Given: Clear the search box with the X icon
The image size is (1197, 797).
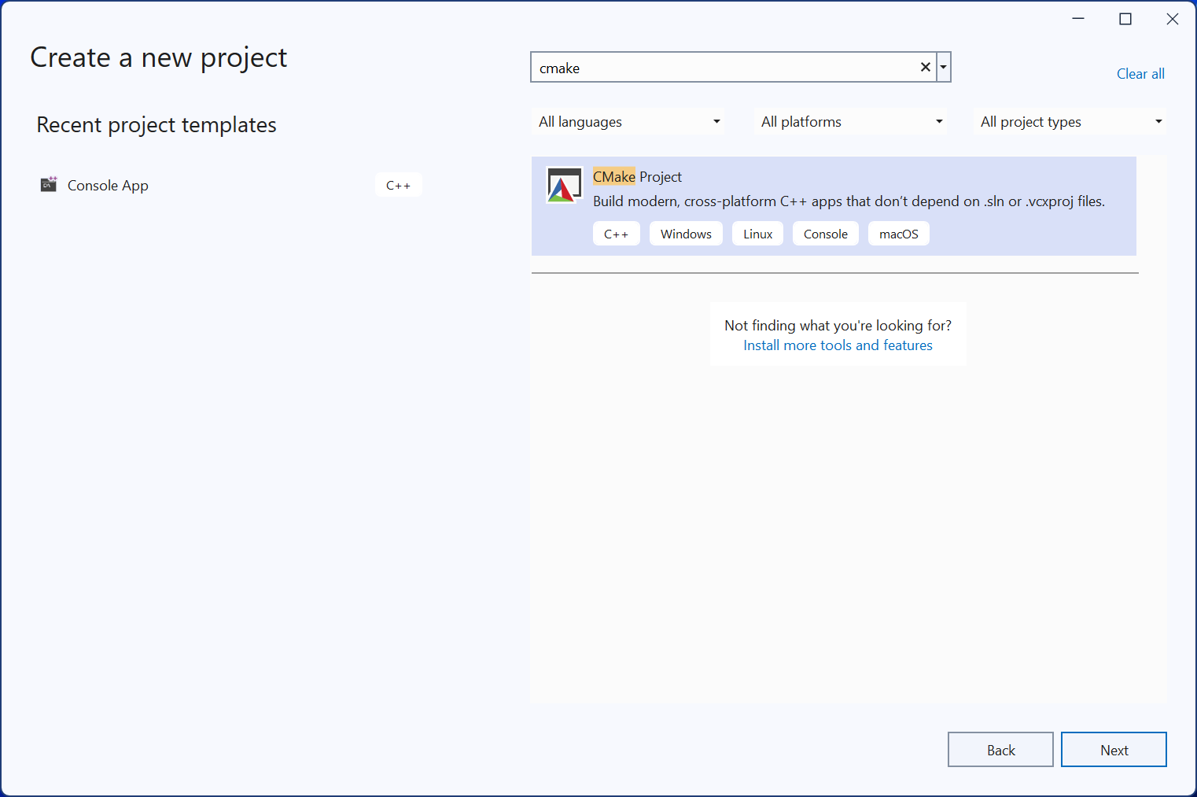Looking at the screenshot, I should [x=925, y=68].
